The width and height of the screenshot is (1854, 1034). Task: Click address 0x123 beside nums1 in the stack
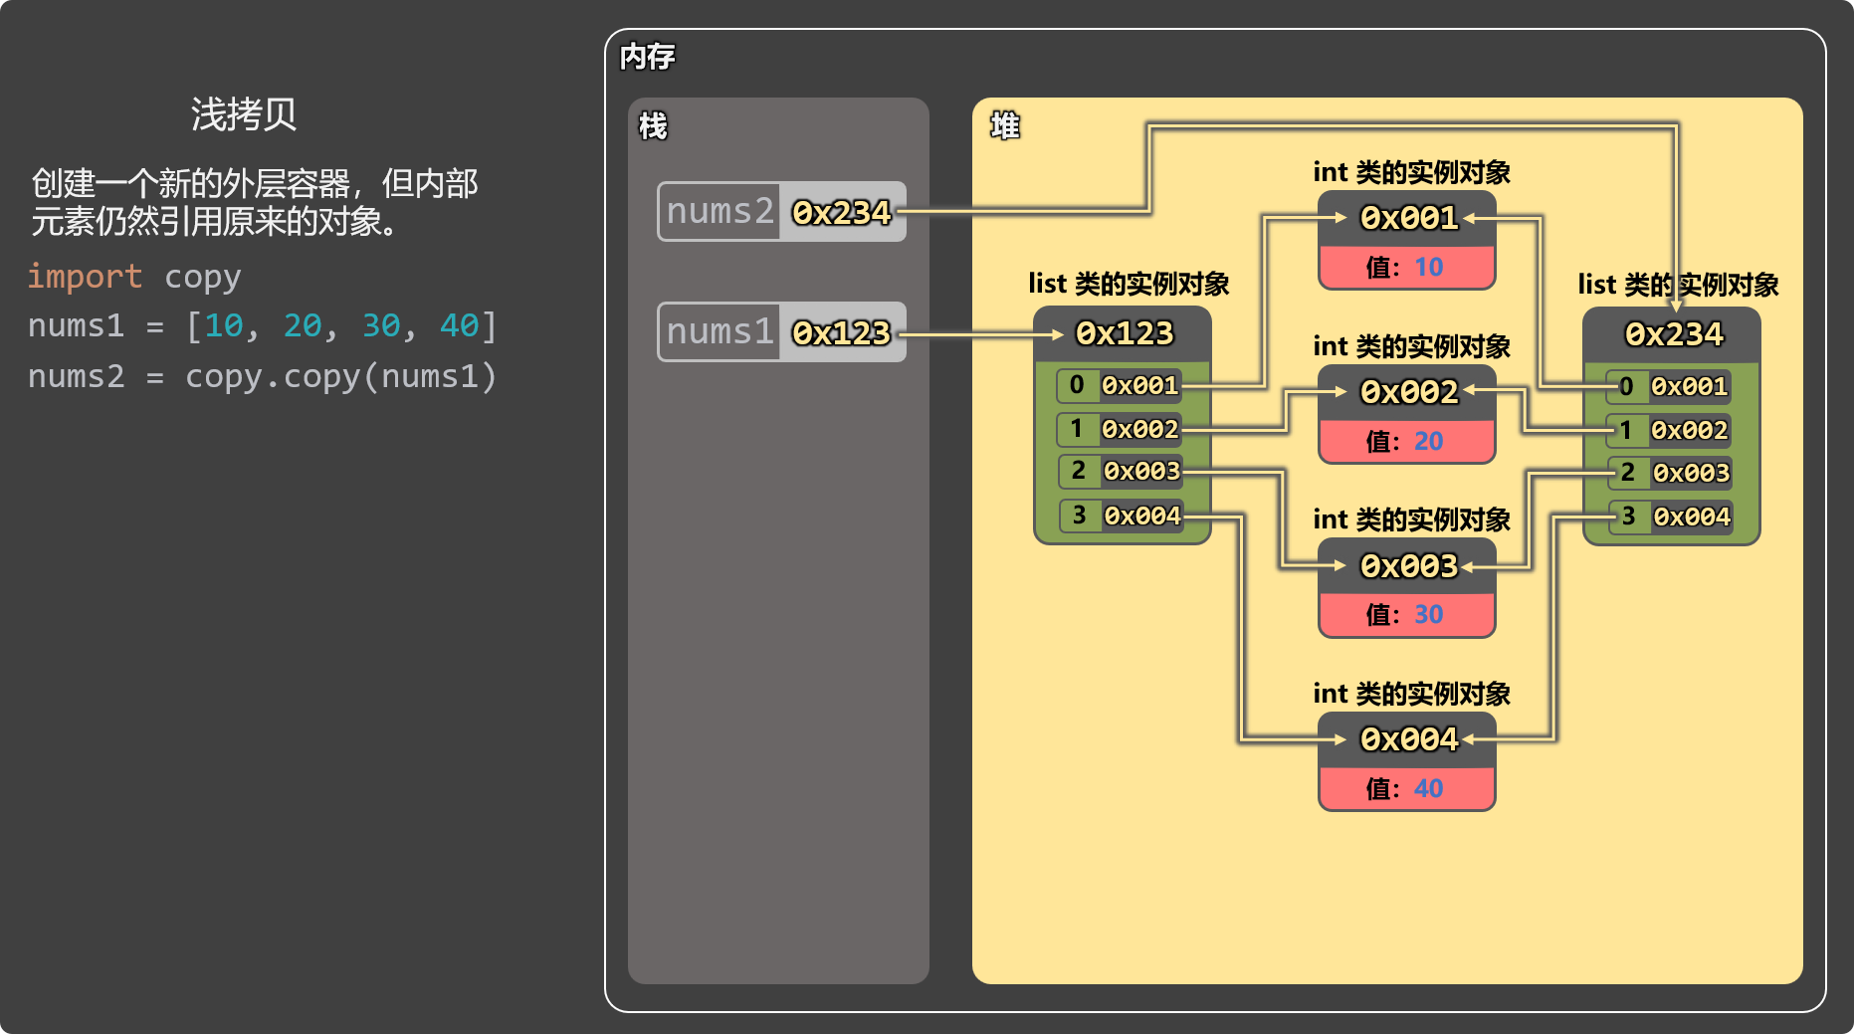pos(842,332)
